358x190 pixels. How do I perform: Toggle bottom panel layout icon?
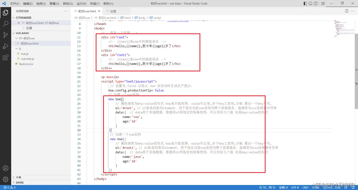click(310, 4)
